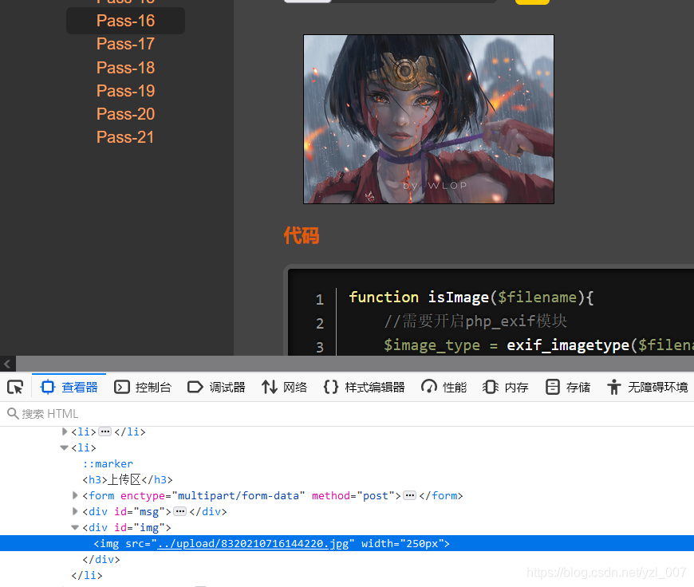Open the 调试器 debugger tab
This screenshot has height=587, width=694.
coord(216,388)
